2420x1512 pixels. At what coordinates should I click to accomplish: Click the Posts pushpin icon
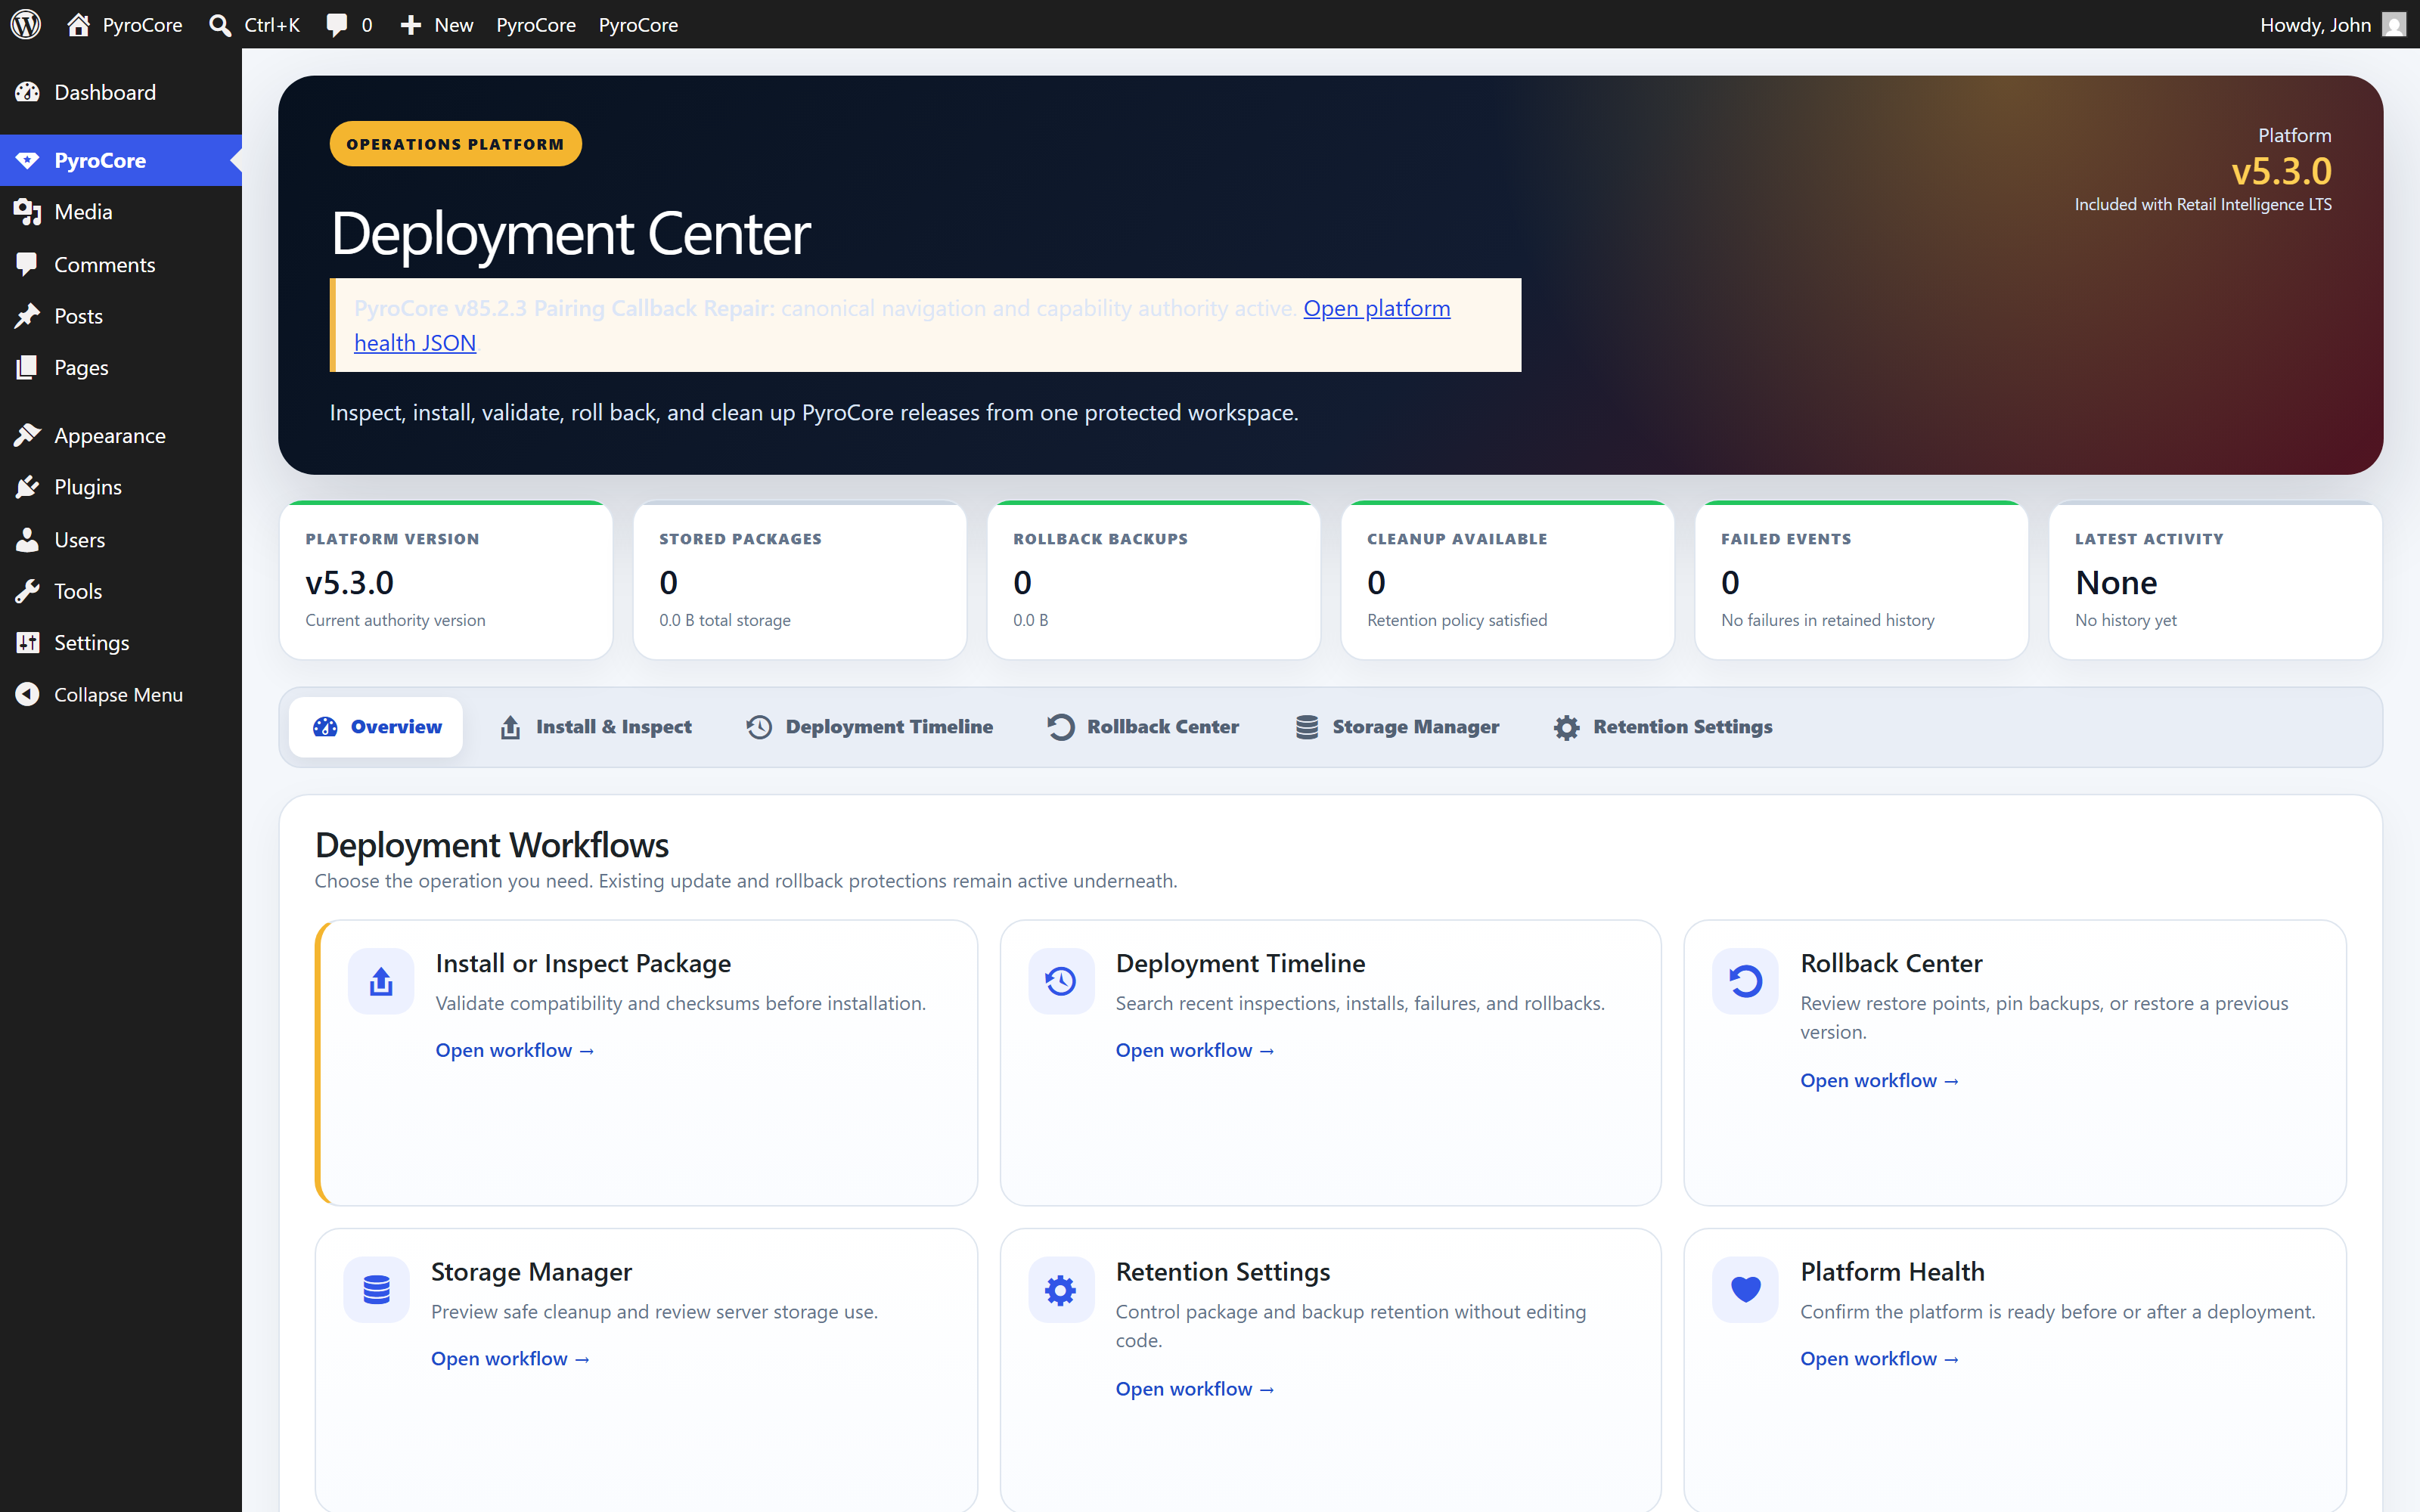(x=27, y=316)
